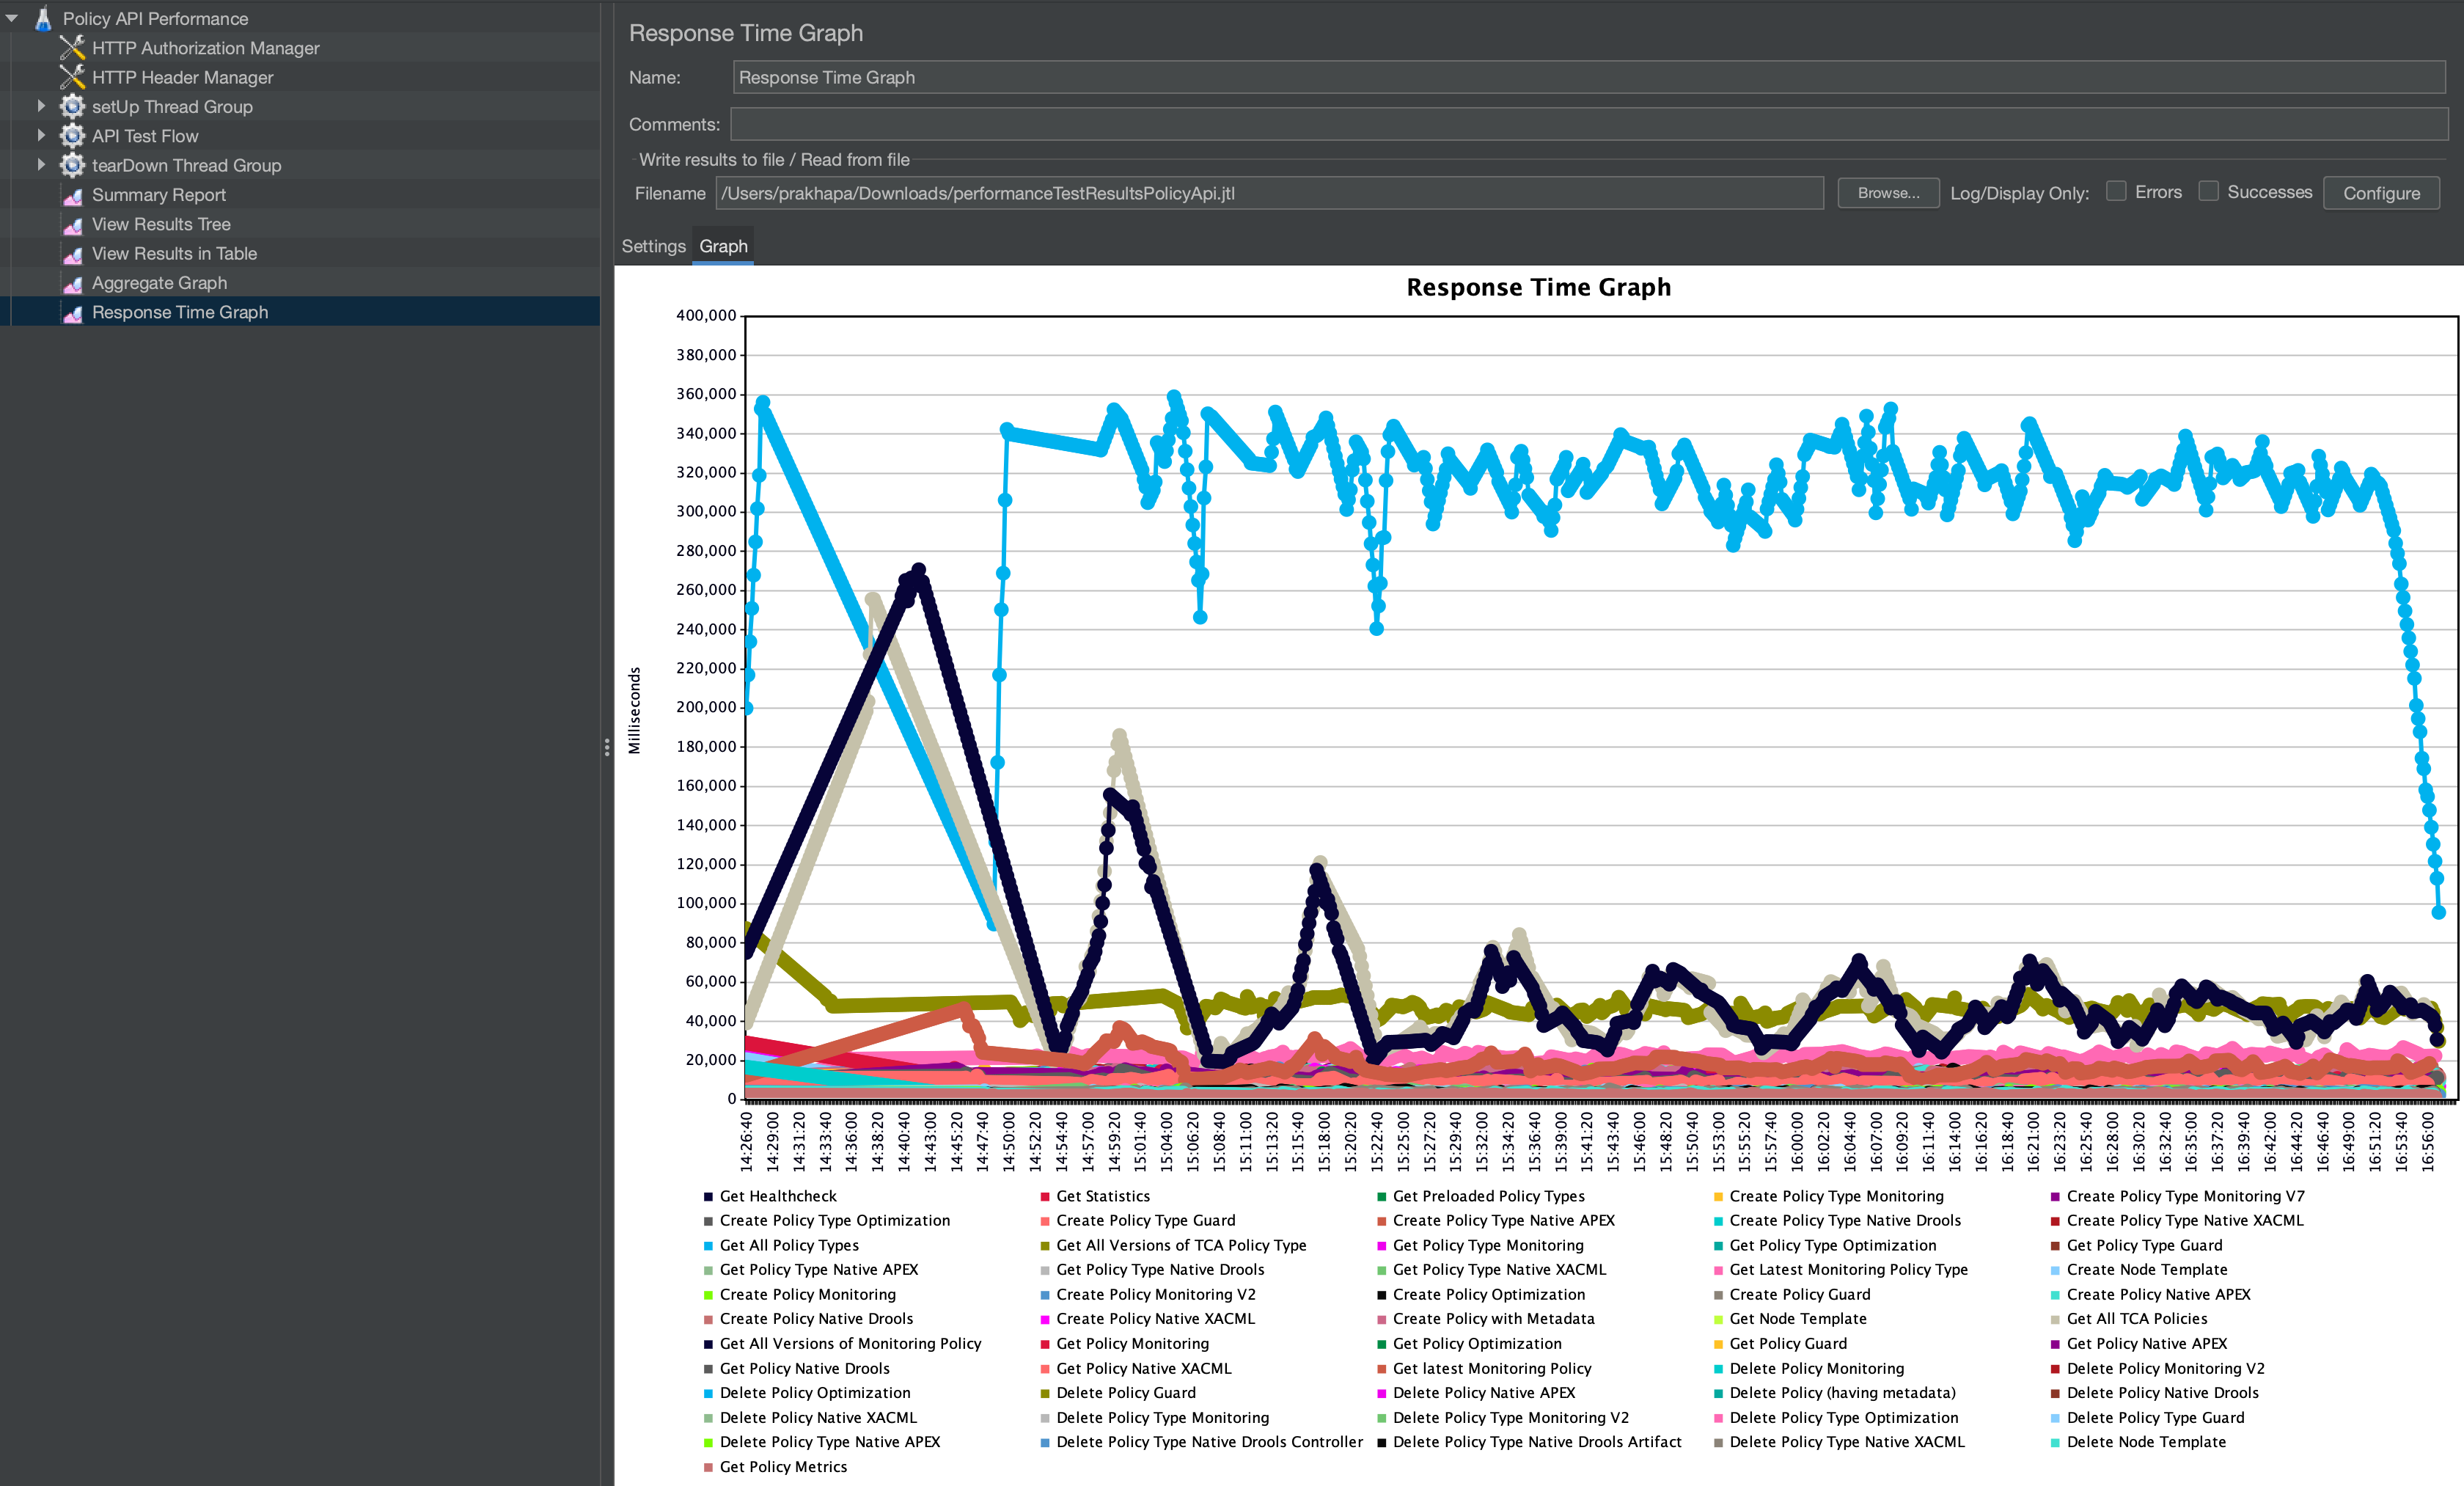Click the panel divider handle dots
The height and width of the screenshot is (1486, 2464).
pyautogui.click(x=607, y=747)
